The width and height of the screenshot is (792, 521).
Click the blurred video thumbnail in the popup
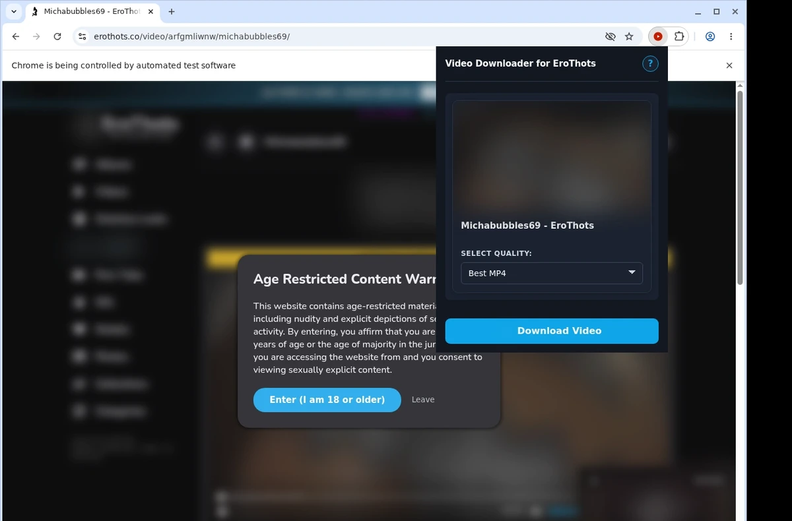click(x=552, y=157)
